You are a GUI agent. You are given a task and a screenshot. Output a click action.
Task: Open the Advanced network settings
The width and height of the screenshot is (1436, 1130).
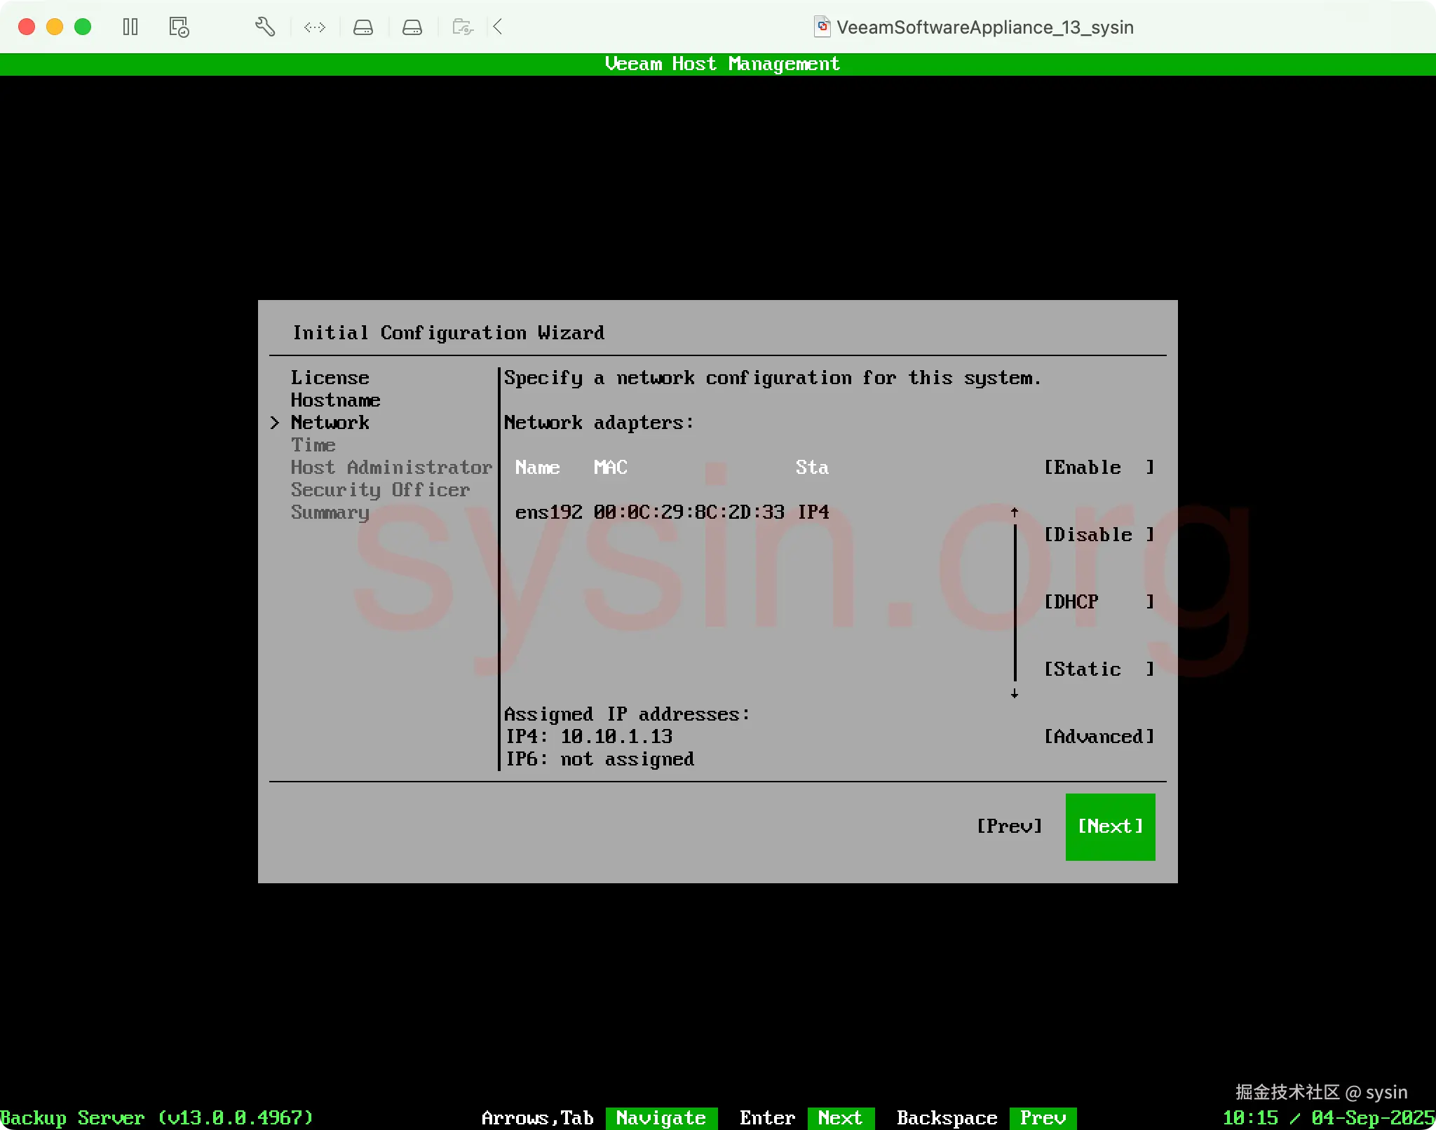pyautogui.click(x=1098, y=737)
